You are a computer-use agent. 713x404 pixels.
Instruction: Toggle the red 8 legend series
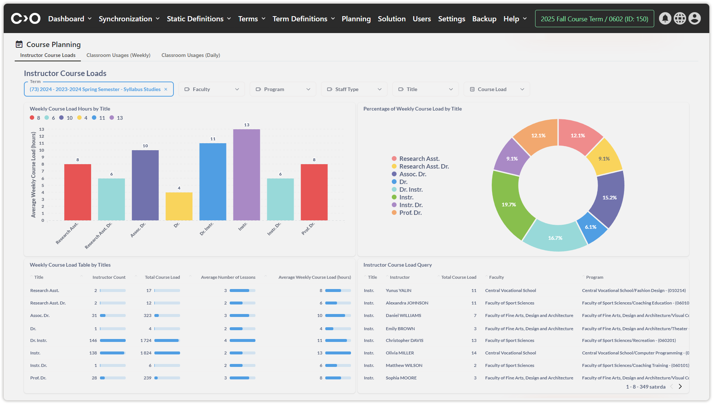(35, 118)
